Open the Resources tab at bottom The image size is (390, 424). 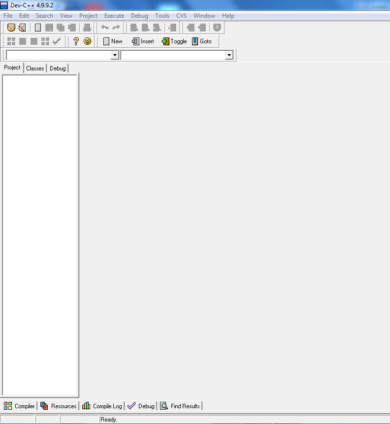[59, 406]
